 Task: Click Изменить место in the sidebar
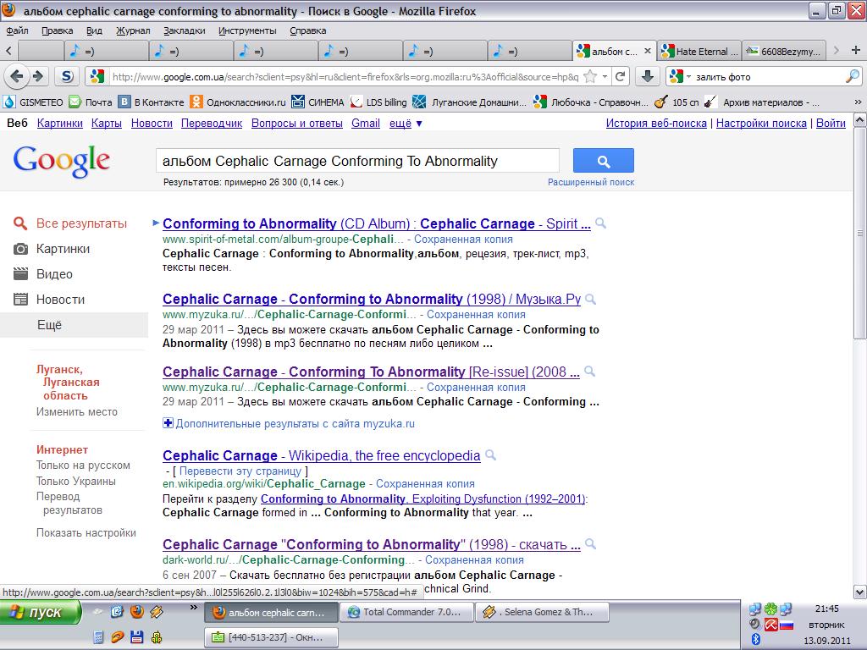(77, 412)
